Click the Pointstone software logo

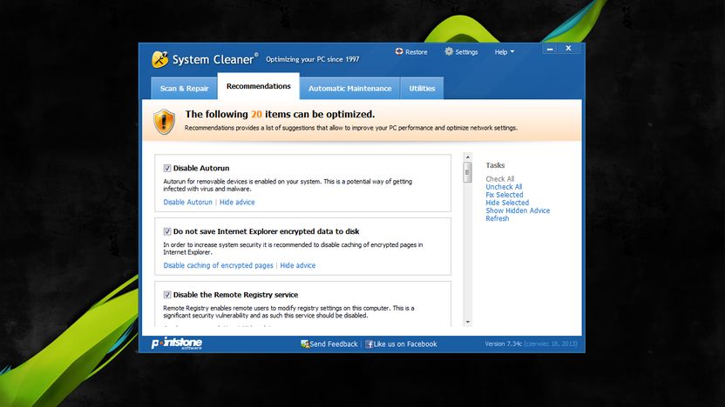177,344
